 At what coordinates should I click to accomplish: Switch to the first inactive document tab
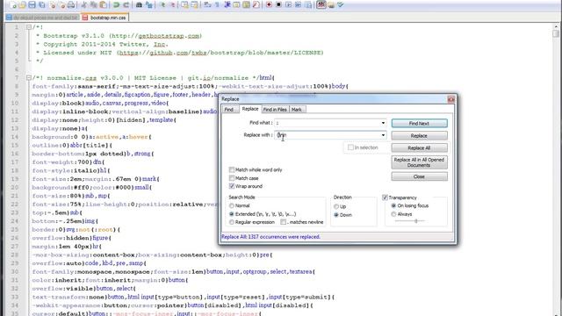tap(42, 18)
